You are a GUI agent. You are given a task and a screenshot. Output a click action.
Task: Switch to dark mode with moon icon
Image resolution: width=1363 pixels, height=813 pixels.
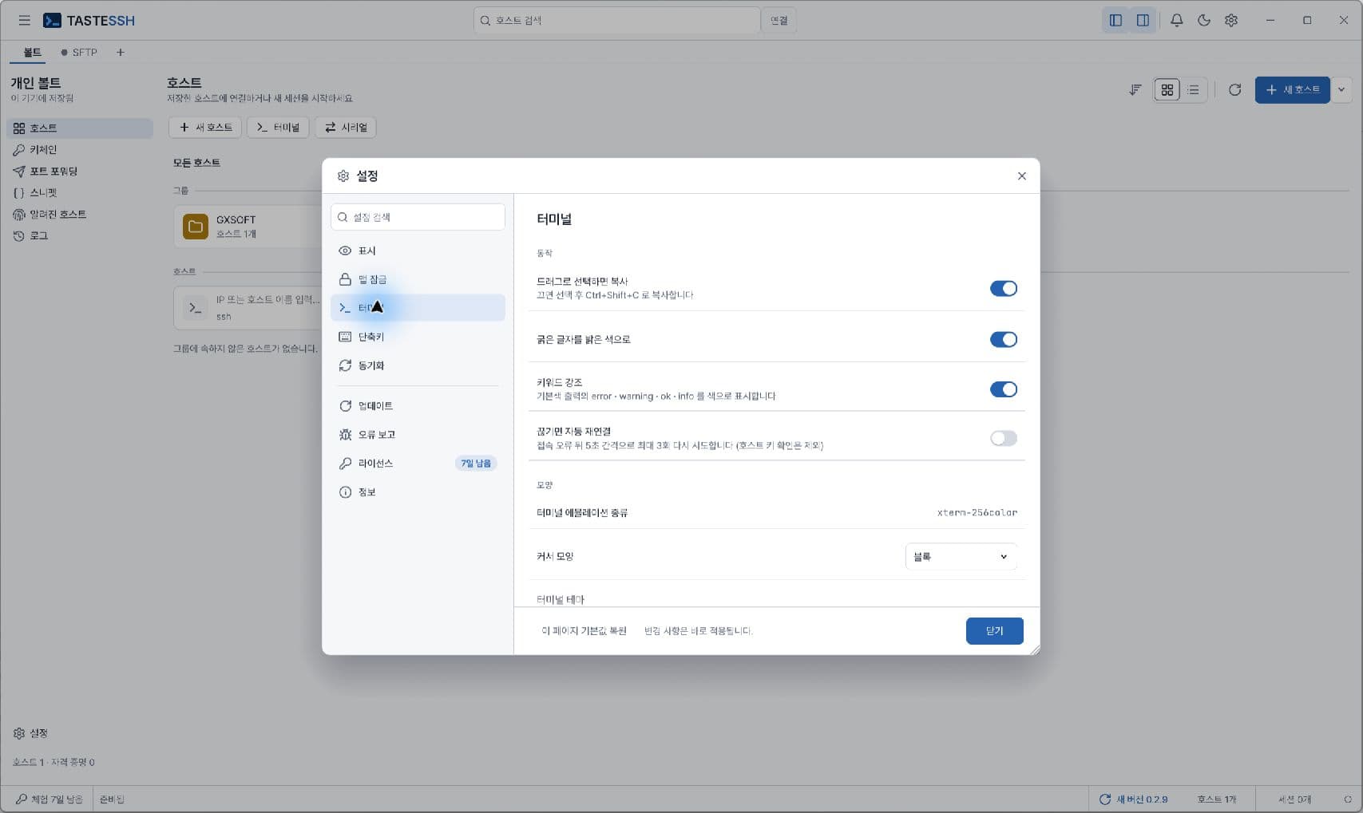pyautogui.click(x=1204, y=20)
